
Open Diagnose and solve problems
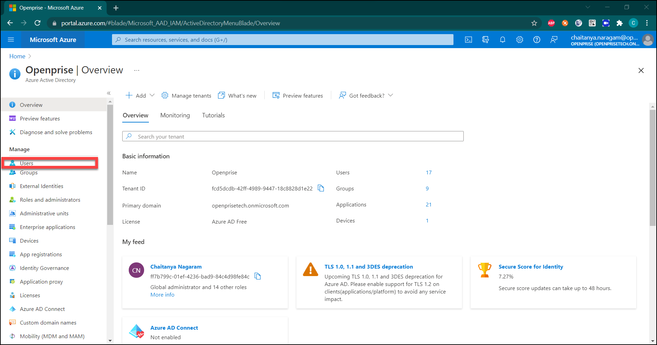tap(54, 132)
